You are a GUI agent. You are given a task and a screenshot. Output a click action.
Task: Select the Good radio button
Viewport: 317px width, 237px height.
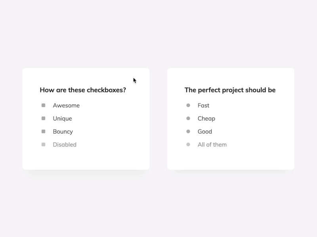[x=189, y=131]
